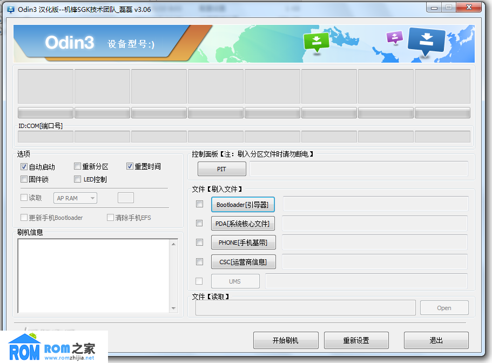The width and height of the screenshot is (492, 363).
Task: Click inside the 刷机信息 log box
Action: [x=93, y=276]
